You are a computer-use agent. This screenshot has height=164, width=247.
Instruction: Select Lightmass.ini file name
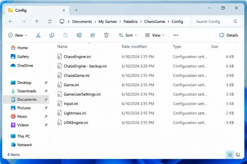click(75, 113)
